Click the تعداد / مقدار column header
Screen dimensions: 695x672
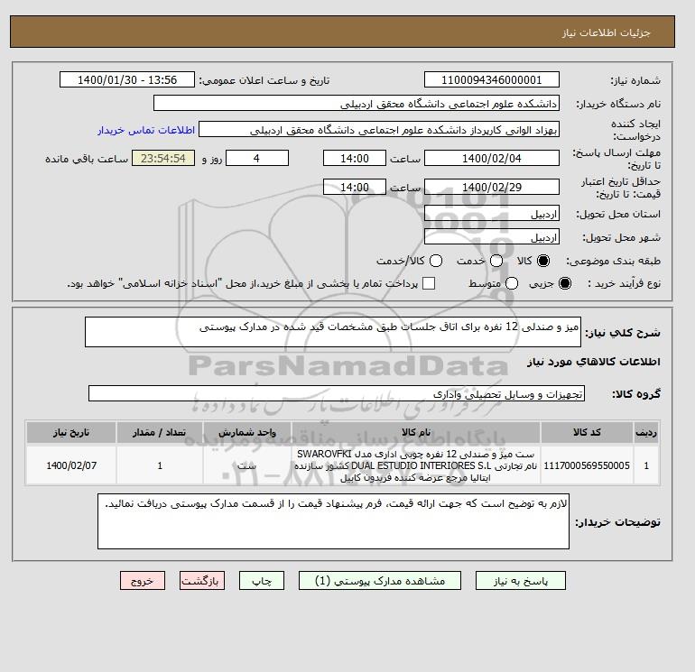pyautogui.click(x=160, y=432)
